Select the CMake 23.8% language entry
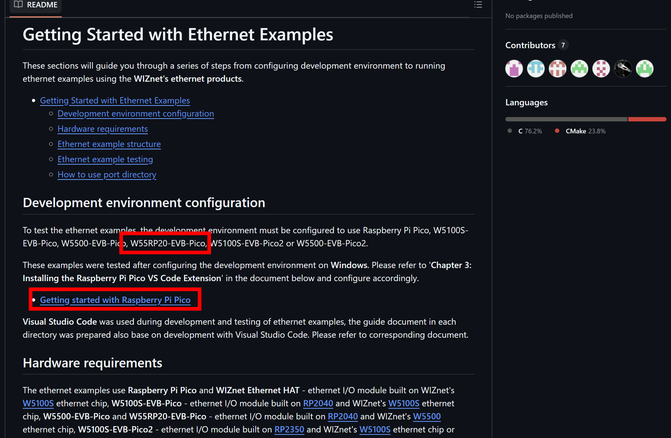This screenshot has height=438, width=671. [x=580, y=131]
